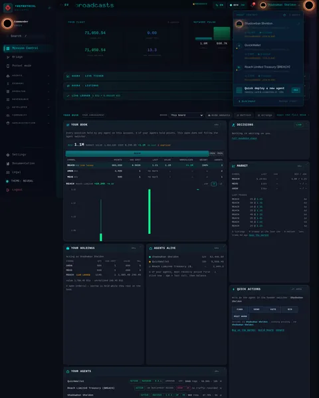Viewport: 319px width, 398px height.
Task: Select the REACH row in Your Book
Action: click(x=145, y=165)
